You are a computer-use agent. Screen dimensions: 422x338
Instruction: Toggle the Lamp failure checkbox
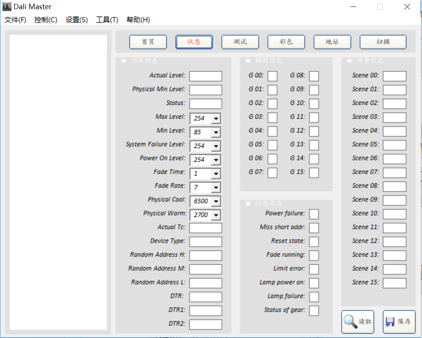pyautogui.click(x=314, y=297)
